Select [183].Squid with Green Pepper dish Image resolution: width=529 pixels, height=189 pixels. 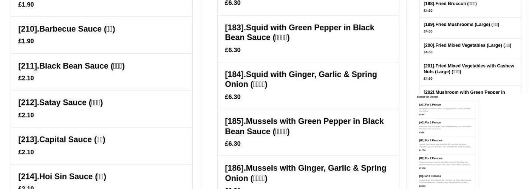point(308,39)
